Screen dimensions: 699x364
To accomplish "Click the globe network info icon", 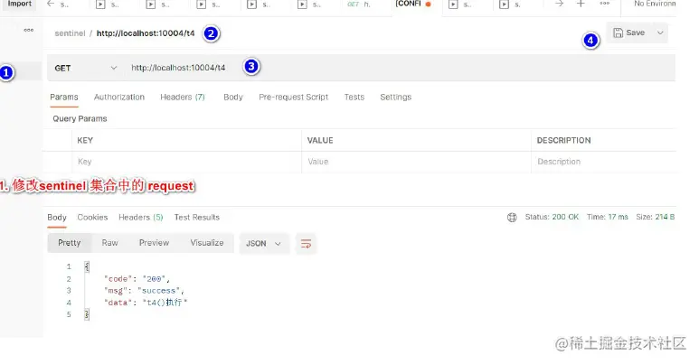I will click(x=512, y=218).
